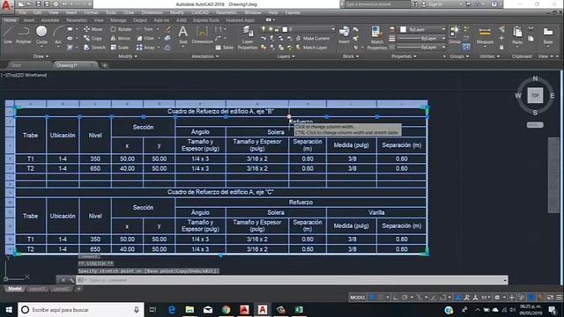Open the Insert ribbon tab
The image size is (564, 317).
click(x=29, y=20)
